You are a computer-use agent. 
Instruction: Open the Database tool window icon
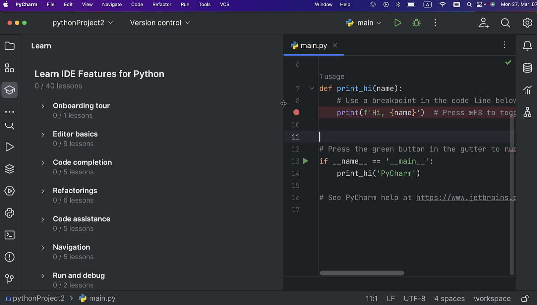pos(527,68)
